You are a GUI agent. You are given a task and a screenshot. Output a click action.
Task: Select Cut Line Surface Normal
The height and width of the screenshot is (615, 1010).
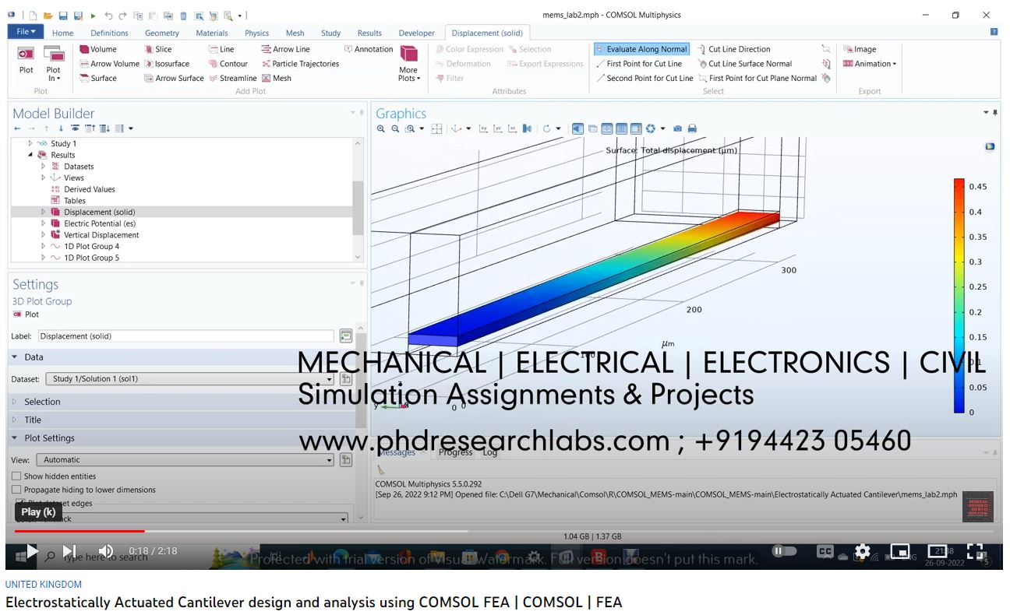pyautogui.click(x=745, y=64)
